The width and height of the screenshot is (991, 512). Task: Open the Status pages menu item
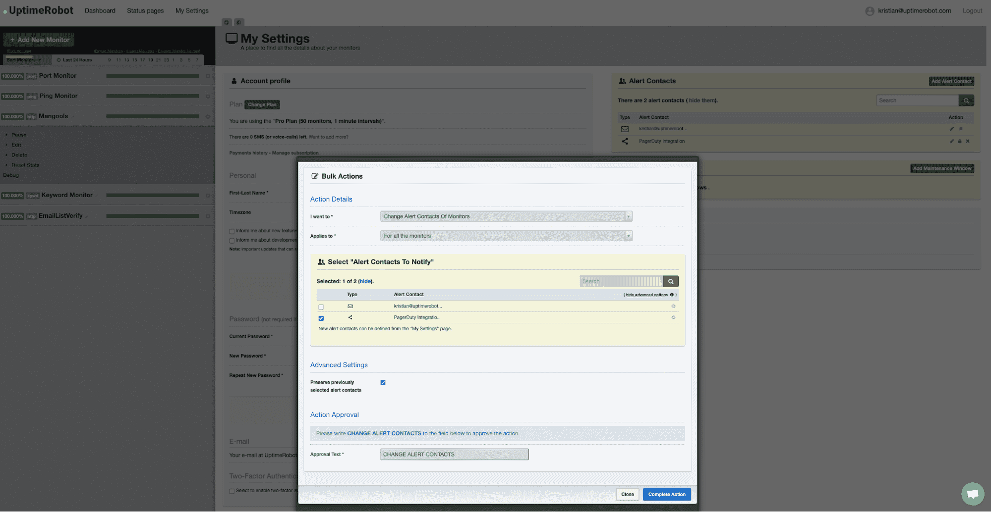(145, 10)
